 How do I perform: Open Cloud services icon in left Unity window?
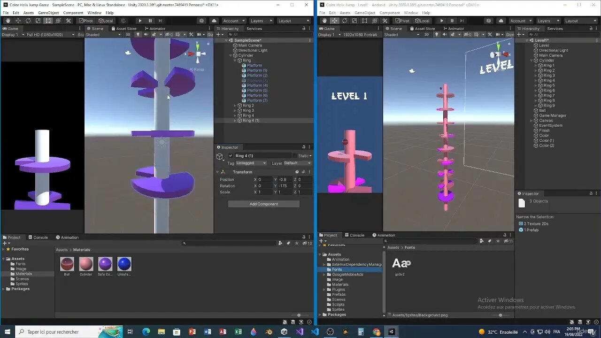214,21
